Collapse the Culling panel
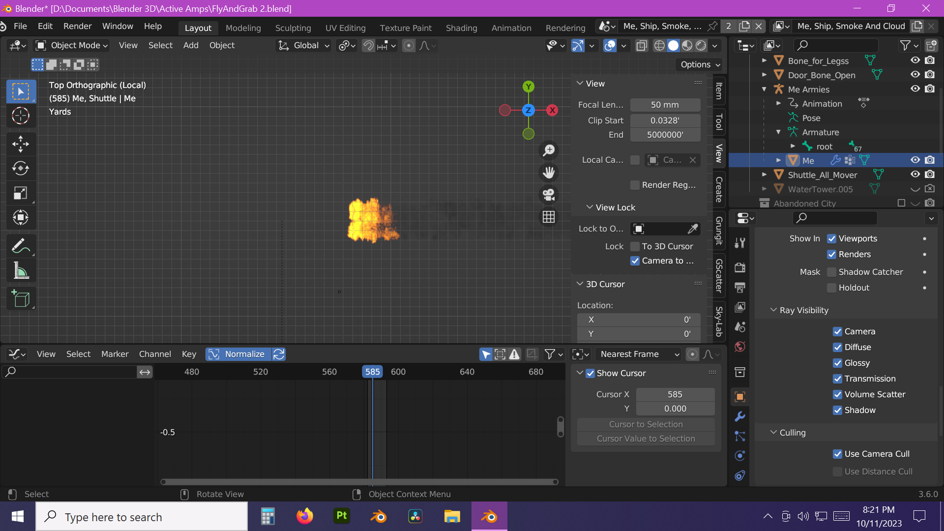This screenshot has height=531, width=944. 773,433
